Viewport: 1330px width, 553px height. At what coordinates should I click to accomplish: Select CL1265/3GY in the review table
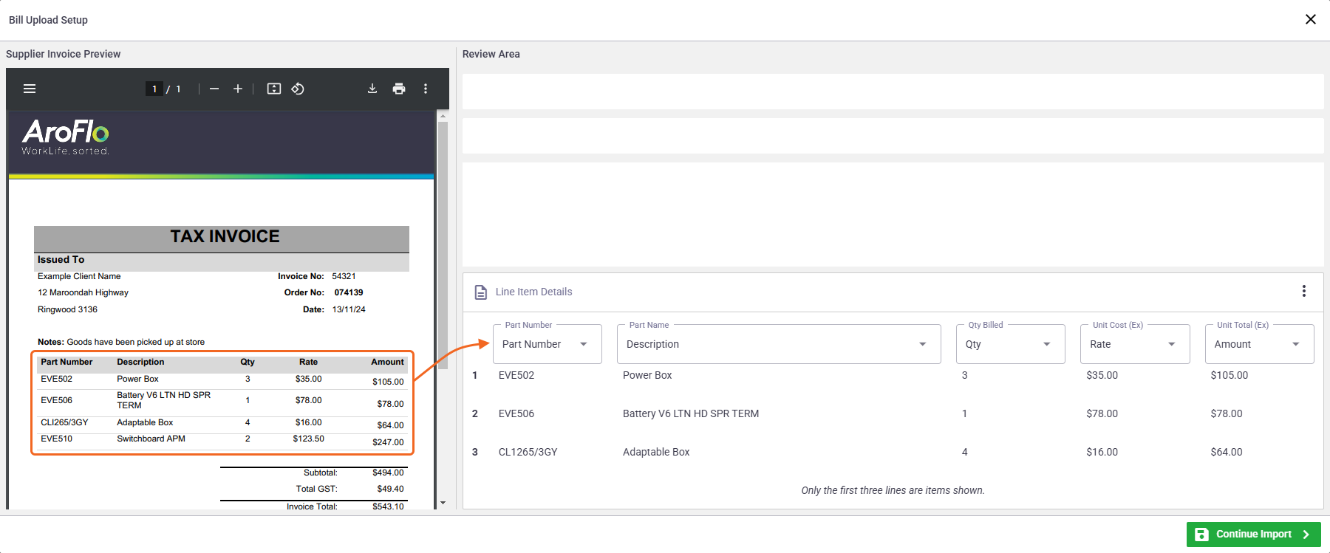click(x=528, y=452)
